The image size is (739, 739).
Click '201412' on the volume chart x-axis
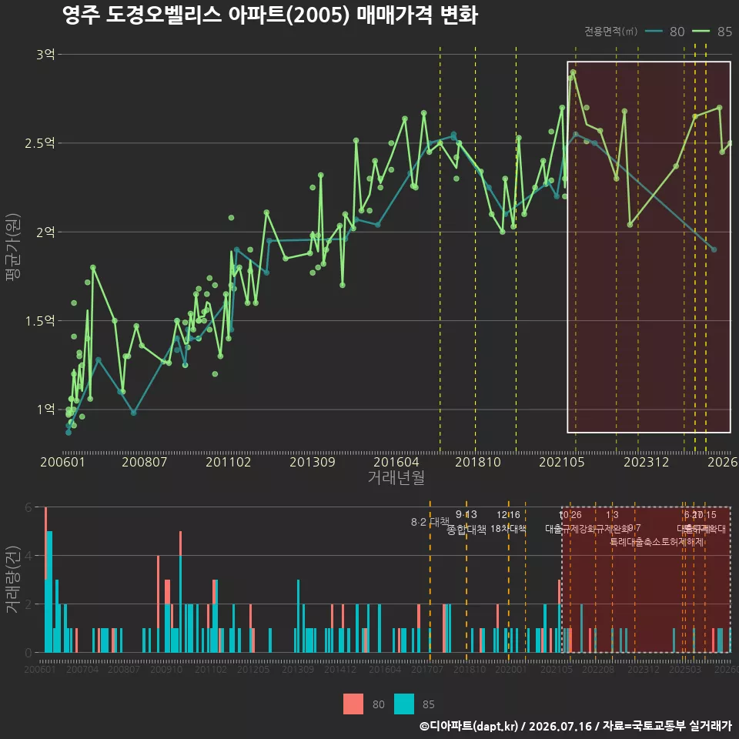pos(340,669)
